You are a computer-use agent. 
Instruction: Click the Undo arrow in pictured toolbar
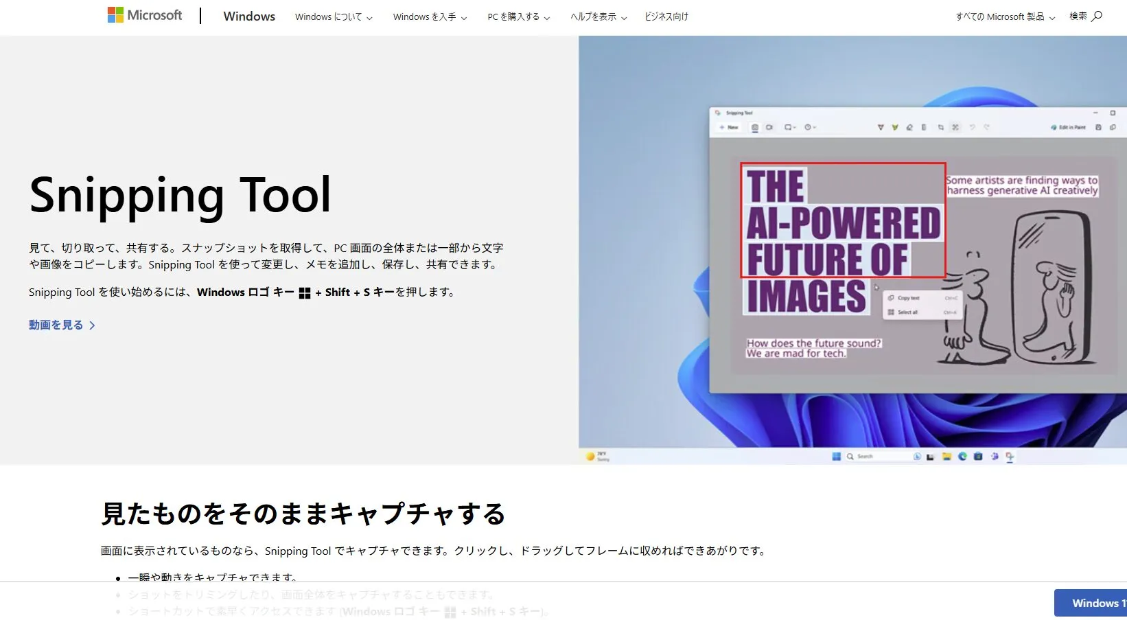pos(972,127)
